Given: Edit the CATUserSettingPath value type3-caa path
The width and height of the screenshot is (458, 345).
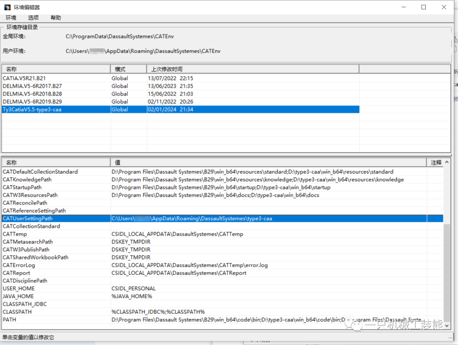Looking at the screenshot, I should click(x=192, y=219).
